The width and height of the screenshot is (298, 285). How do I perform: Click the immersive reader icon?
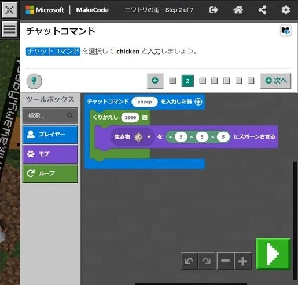(286, 31)
